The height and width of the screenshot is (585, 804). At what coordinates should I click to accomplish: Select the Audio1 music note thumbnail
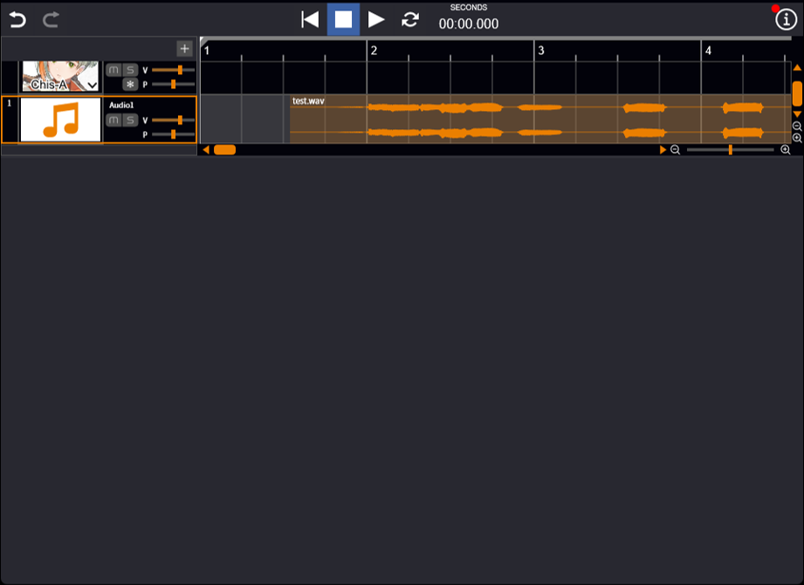coord(60,120)
